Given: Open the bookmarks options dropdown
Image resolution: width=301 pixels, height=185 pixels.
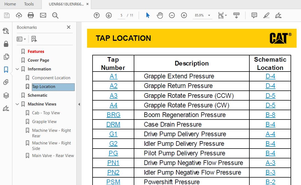Looking at the screenshot, I should click(21, 39).
